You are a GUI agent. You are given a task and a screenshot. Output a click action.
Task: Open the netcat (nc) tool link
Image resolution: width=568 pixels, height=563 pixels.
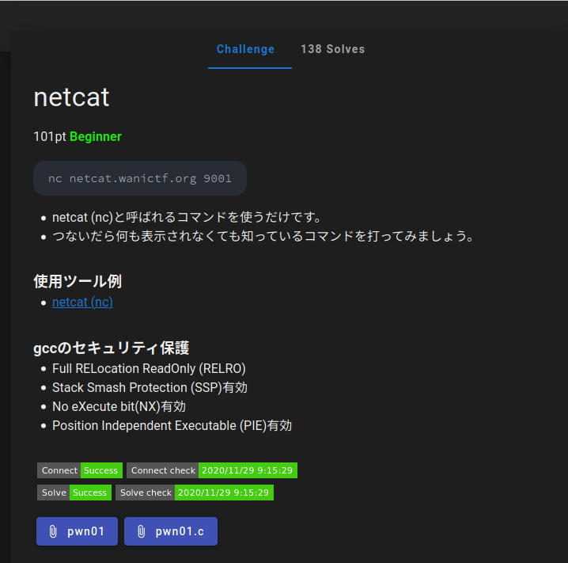click(x=82, y=302)
